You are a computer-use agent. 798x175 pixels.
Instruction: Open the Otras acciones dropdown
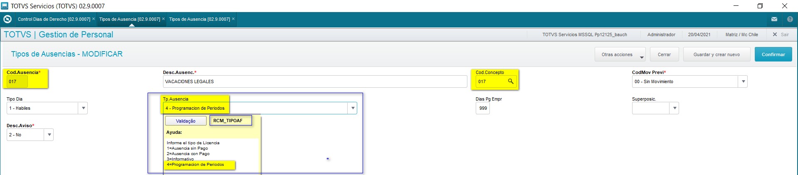[620, 54]
